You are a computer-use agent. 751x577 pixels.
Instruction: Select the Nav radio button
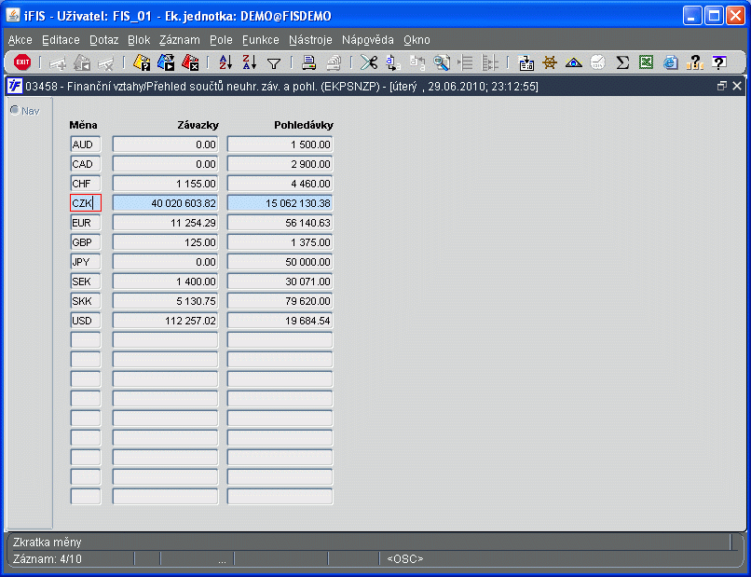coord(14,111)
